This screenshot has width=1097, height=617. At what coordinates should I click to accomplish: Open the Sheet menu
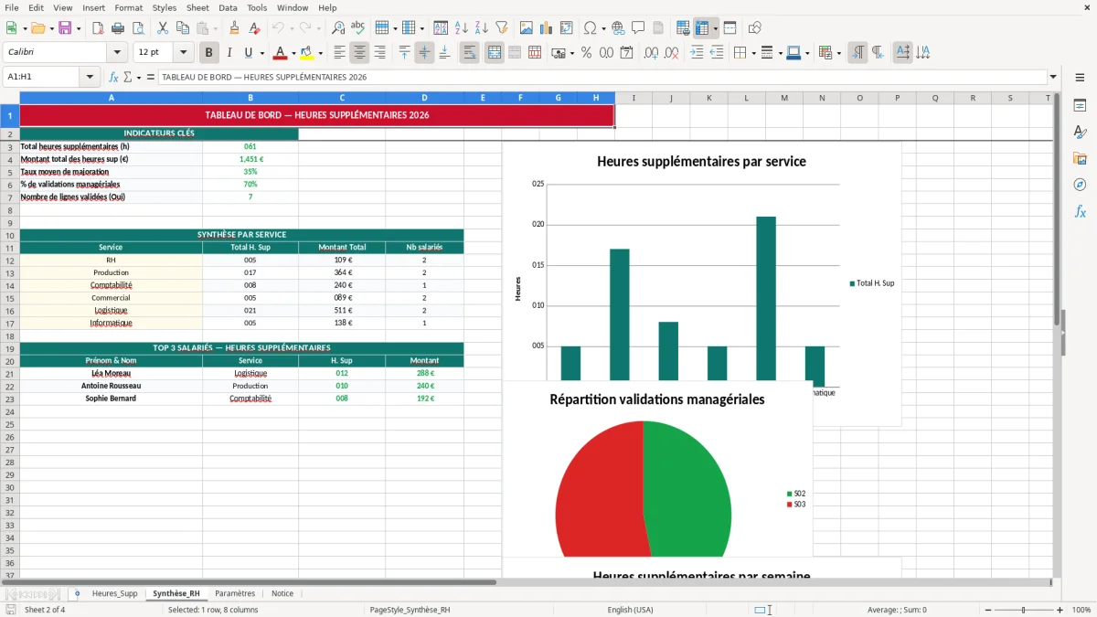[197, 7]
